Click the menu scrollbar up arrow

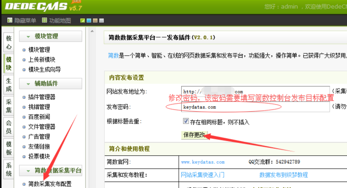point(92,31)
